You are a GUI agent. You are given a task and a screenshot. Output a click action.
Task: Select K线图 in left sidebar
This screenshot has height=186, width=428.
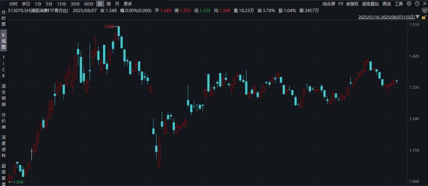coord(4,41)
